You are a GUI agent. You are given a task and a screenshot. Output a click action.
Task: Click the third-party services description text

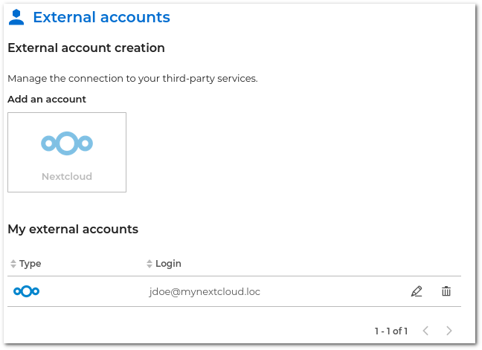coord(132,78)
